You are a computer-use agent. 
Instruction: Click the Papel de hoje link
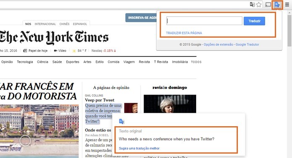(x=38, y=51)
